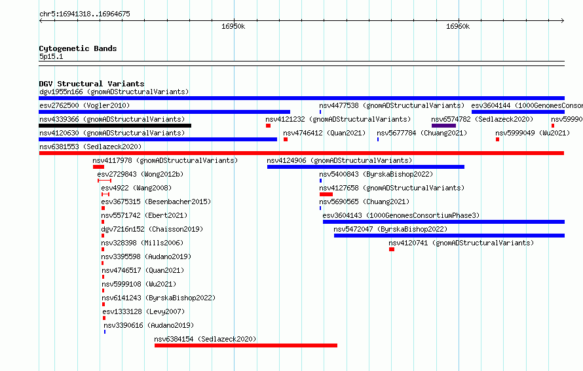Viewport: 583px width, 371px height.
Task: Click nsv4117978 gnomAD variant label
Action: pyautogui.click(x=165, y=160)
